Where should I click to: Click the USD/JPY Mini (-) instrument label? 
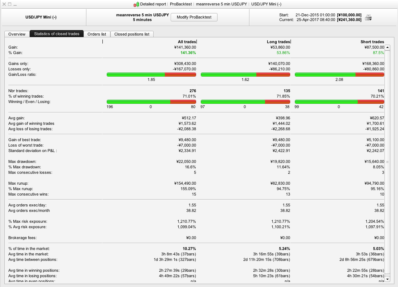[41, 17]
